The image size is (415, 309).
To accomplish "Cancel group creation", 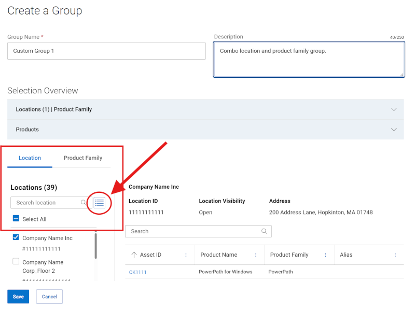I will point(49,296).
